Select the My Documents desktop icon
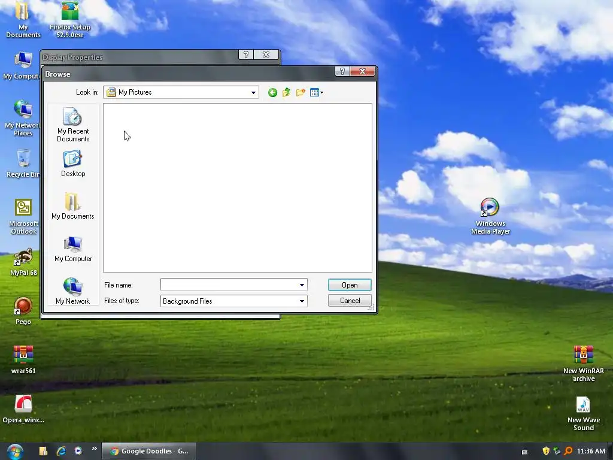 click(x=23, y=20)
